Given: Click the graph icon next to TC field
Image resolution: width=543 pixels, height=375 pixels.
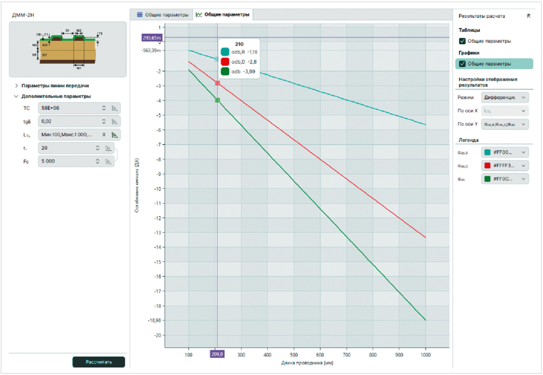Looking at the screenshot, I should coord(114,108).
